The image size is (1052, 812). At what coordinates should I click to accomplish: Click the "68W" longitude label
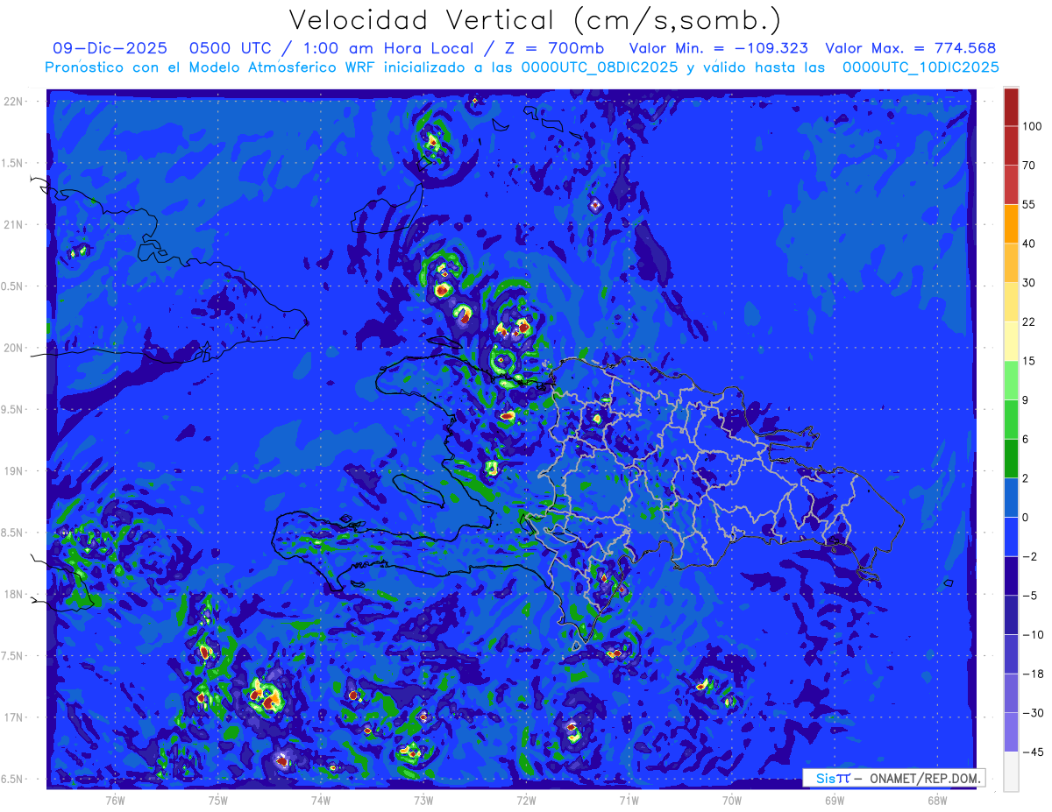(937, 799)
